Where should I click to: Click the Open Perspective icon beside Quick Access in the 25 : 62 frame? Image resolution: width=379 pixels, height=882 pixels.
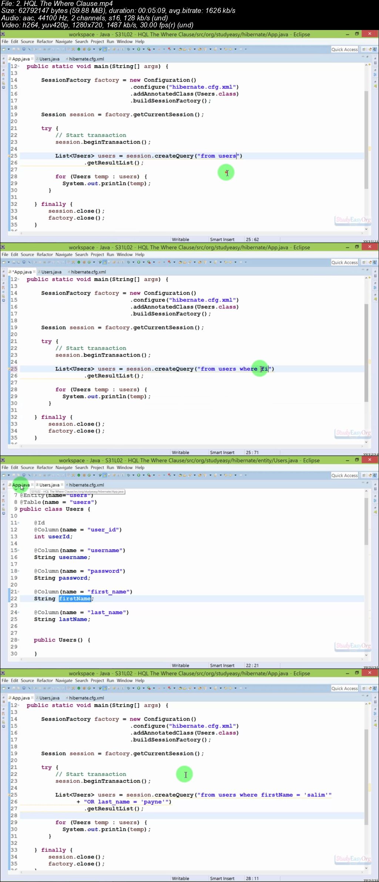[x=364, y=49]
